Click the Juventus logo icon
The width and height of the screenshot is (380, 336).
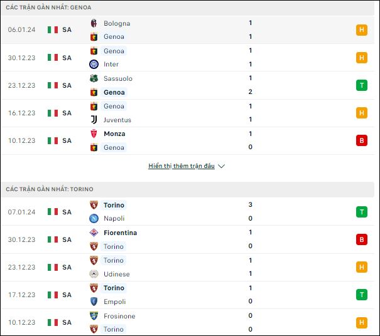click(x=94, y=120)
